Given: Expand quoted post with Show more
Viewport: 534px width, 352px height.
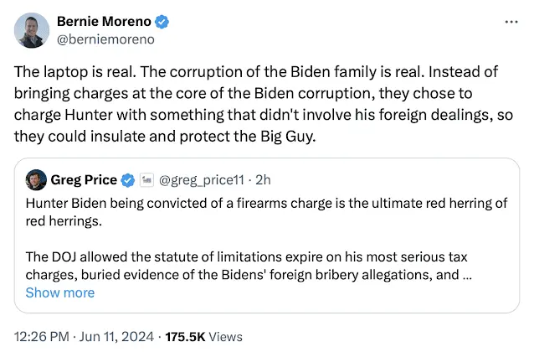Looking at the screenshot, I should 59,292.
